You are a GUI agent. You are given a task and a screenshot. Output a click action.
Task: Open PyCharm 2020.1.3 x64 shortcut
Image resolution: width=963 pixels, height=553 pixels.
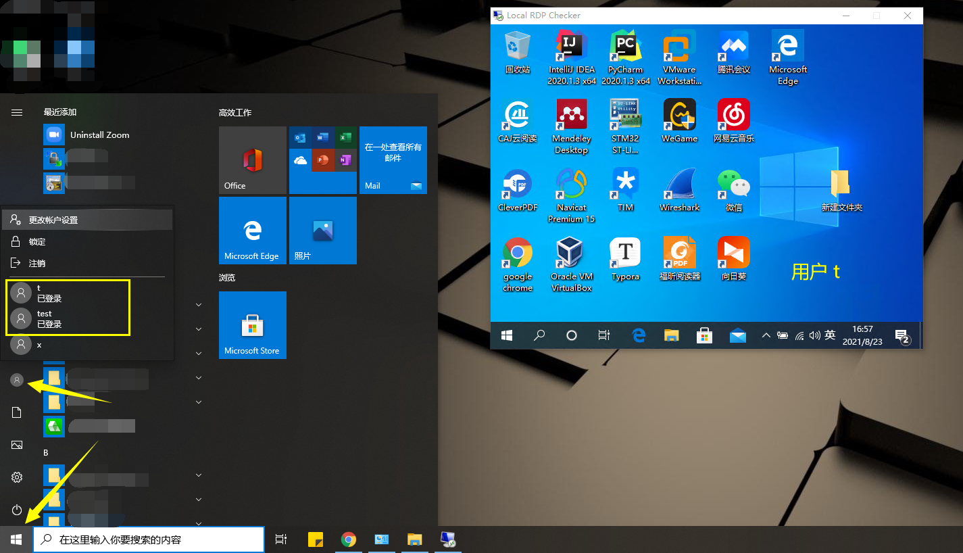point(626,58)
